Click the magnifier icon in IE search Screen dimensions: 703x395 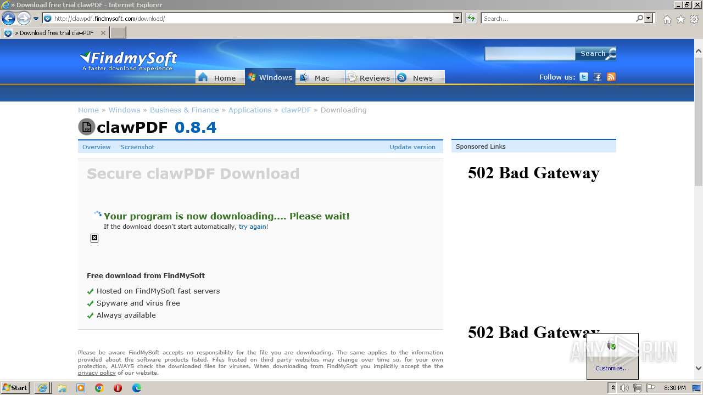[x=639, y=19]
